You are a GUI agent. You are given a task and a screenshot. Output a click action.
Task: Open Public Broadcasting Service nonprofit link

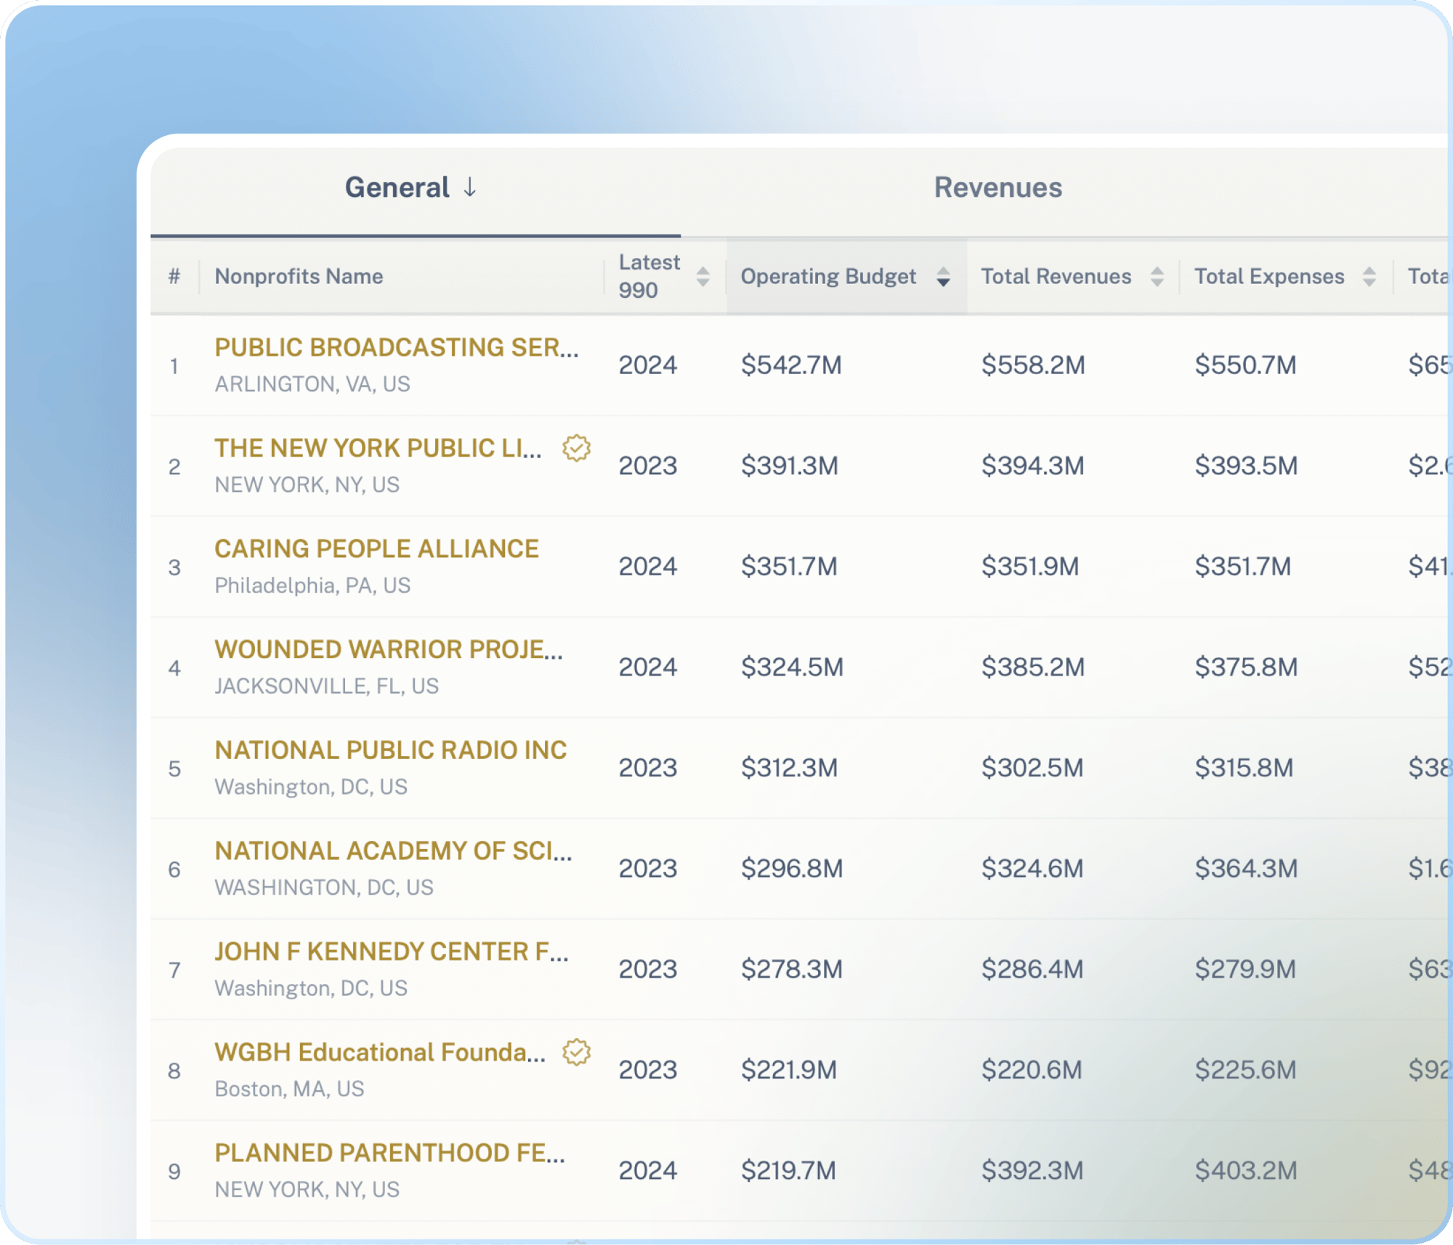396,347
